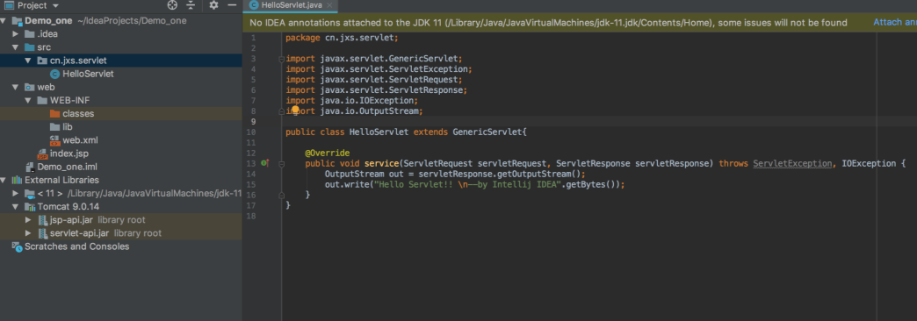This screenshot has height=321, width=917.
Task: Click the @Override annotation
Action: (328, 153)
